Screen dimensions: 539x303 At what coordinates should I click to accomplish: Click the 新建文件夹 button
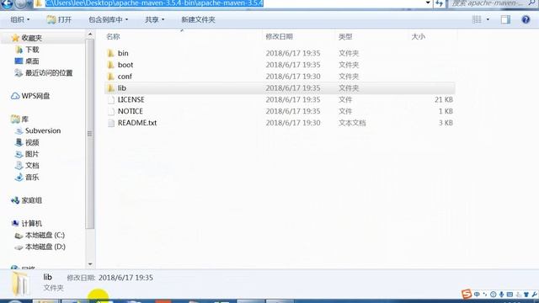pos(199,19)
